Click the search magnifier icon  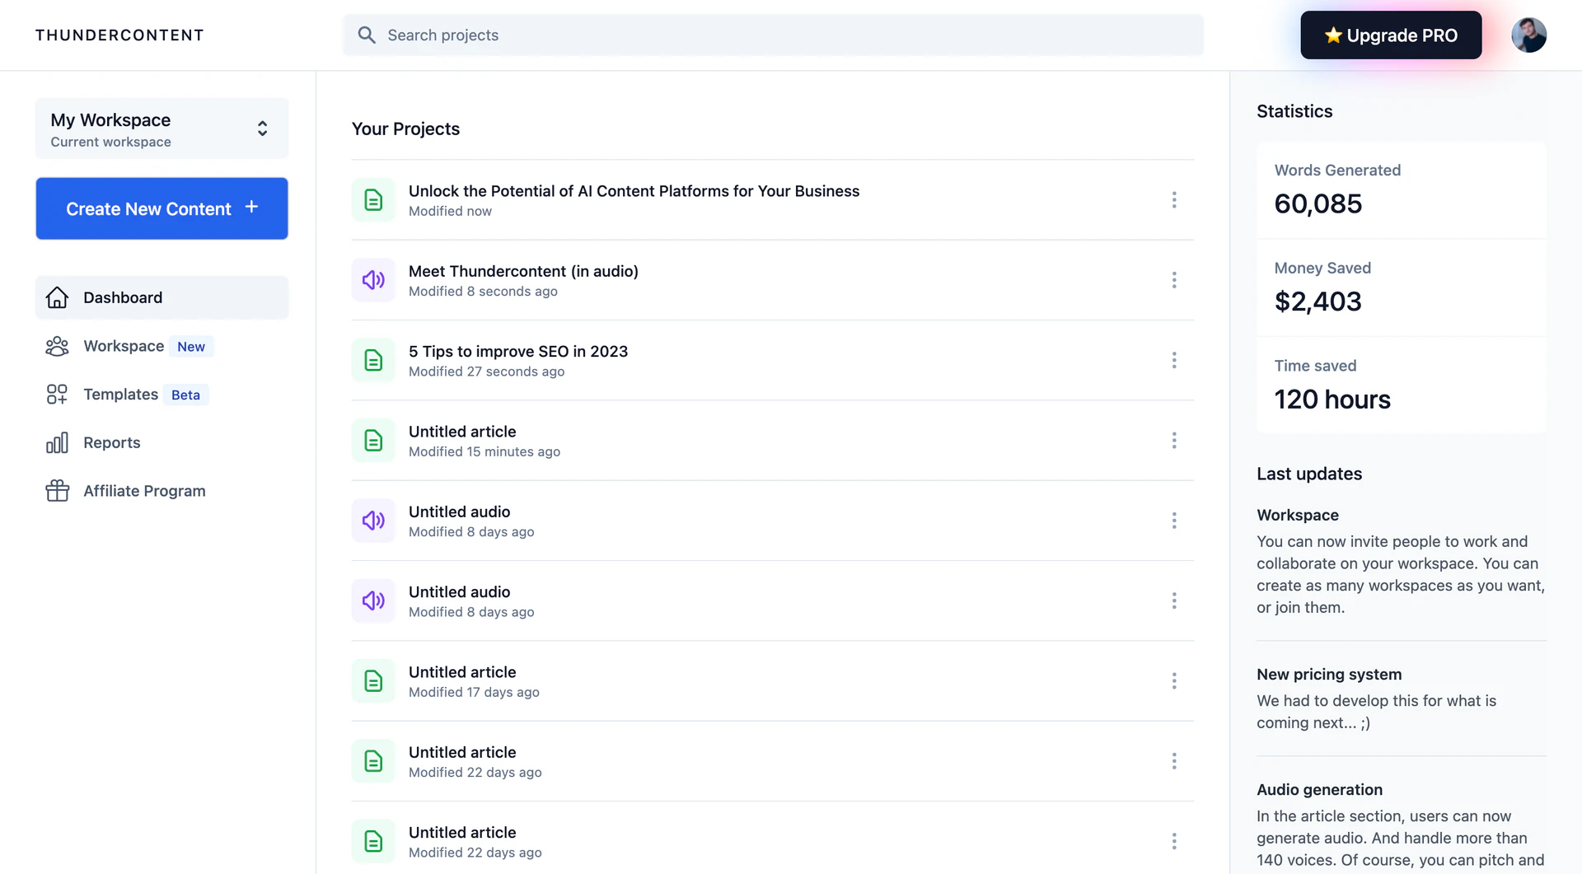366,35
